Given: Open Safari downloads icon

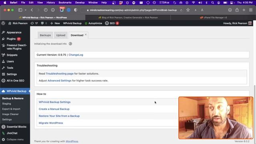Looking at the screenshot, I should pyautogui.click(x=230, y=10).
